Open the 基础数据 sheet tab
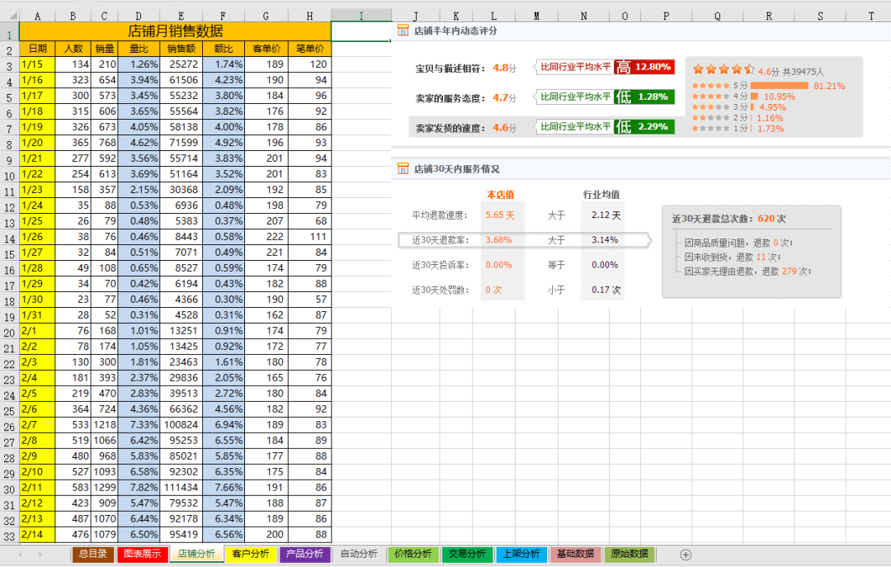Viewport: 891px width, 567px height. (575, 554)
